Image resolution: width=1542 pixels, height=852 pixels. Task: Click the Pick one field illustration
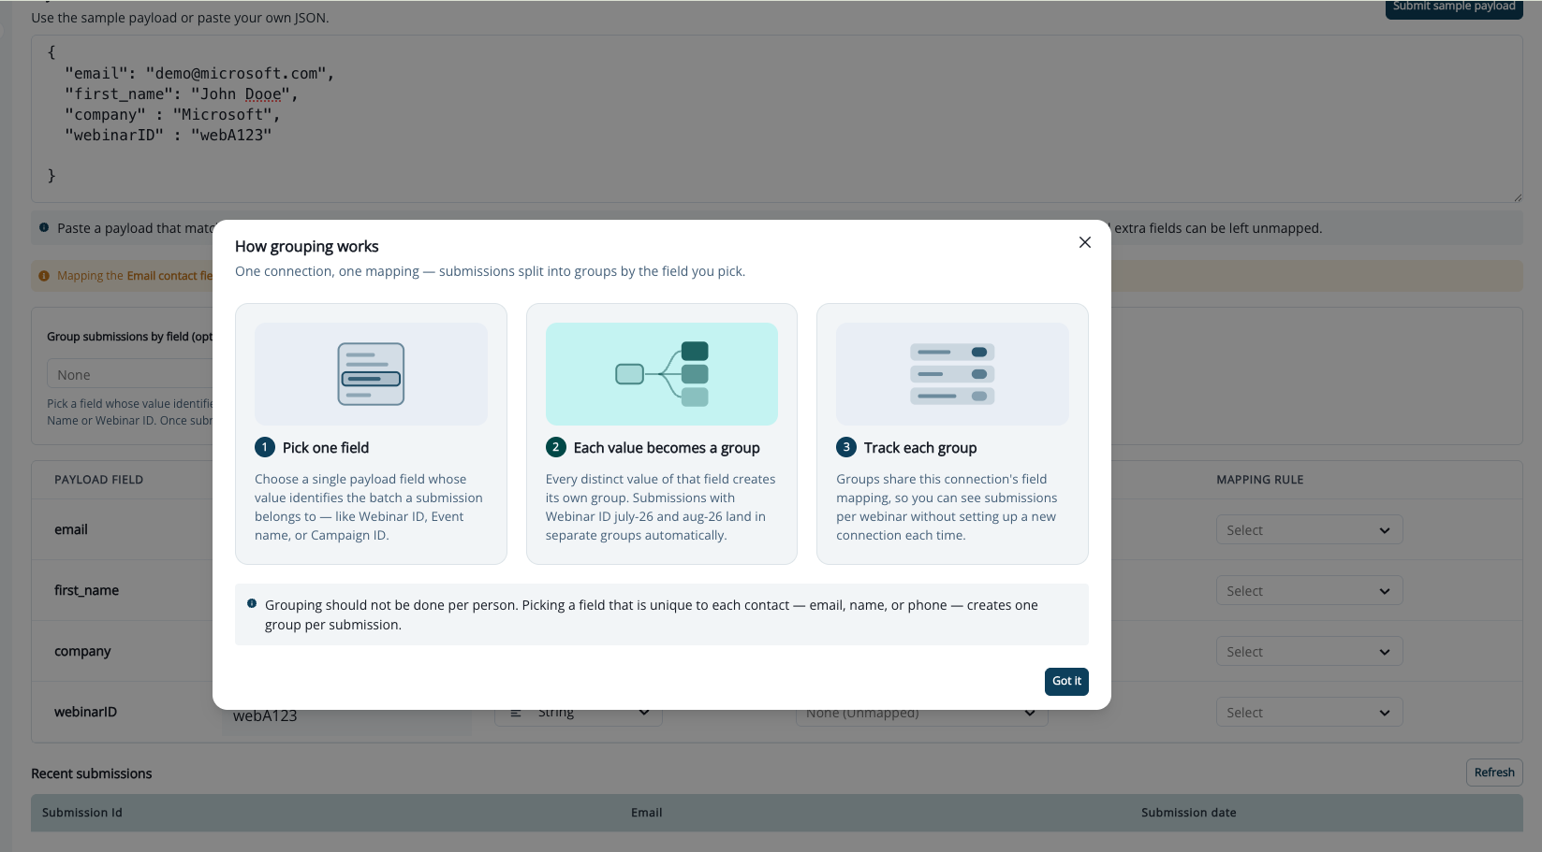point(371,374)
